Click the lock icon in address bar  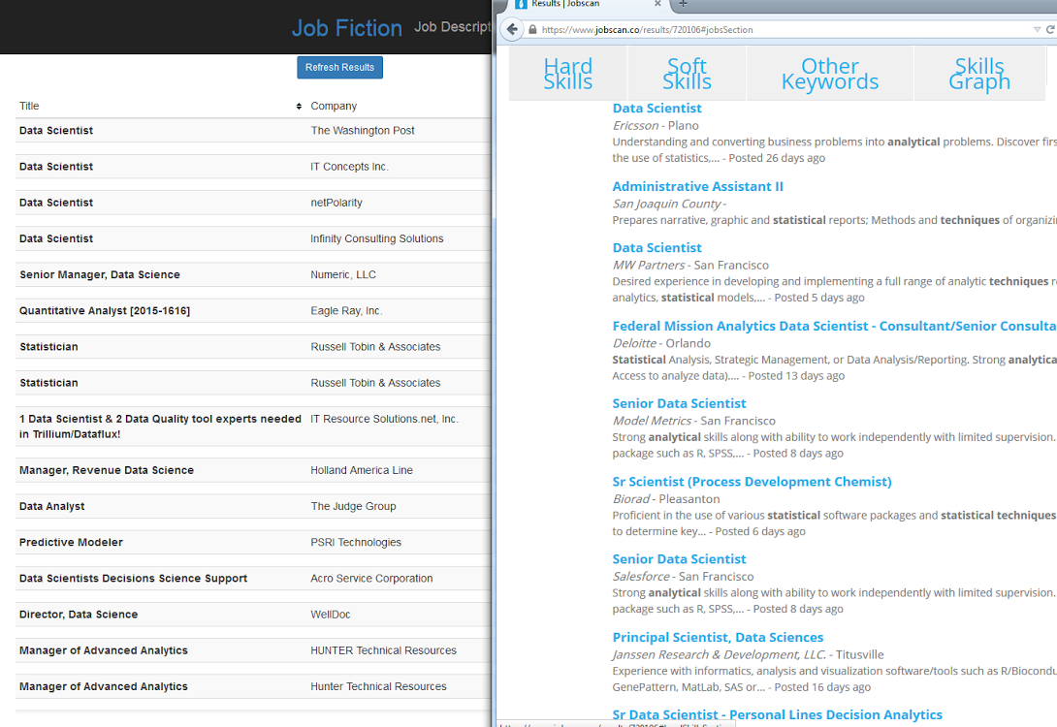tap(532, 30)
